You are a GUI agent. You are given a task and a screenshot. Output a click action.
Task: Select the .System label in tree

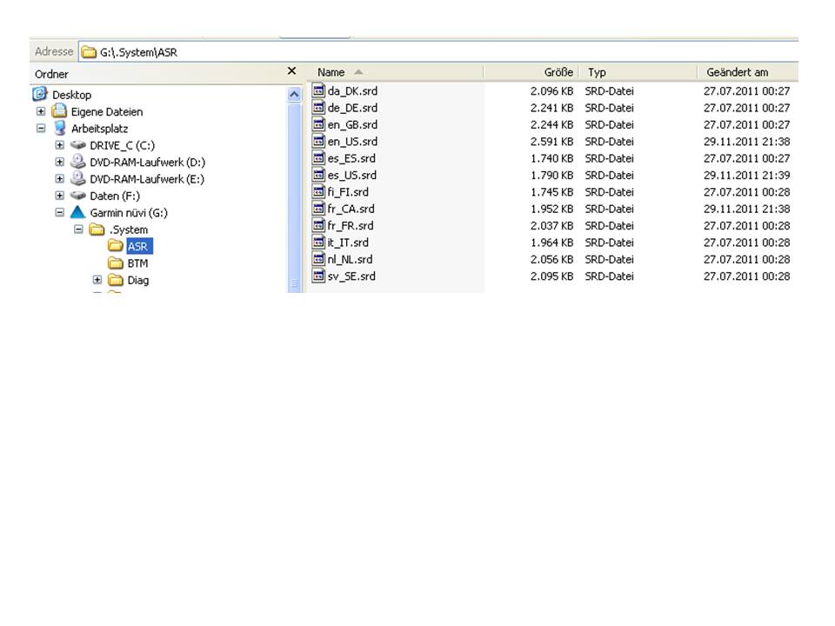coord(129,230)
